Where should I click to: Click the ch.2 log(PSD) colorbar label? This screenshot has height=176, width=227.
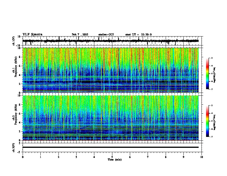point(214,123)
